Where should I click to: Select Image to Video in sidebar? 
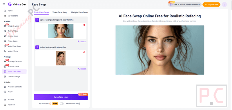click(13, 26)
